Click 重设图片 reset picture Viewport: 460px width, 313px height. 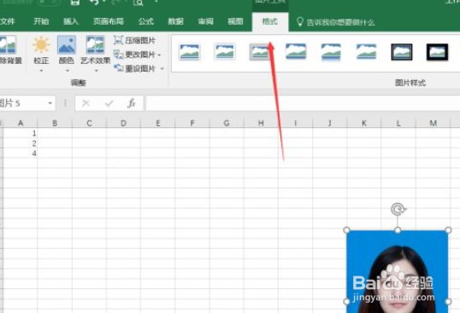coord(134,69)
